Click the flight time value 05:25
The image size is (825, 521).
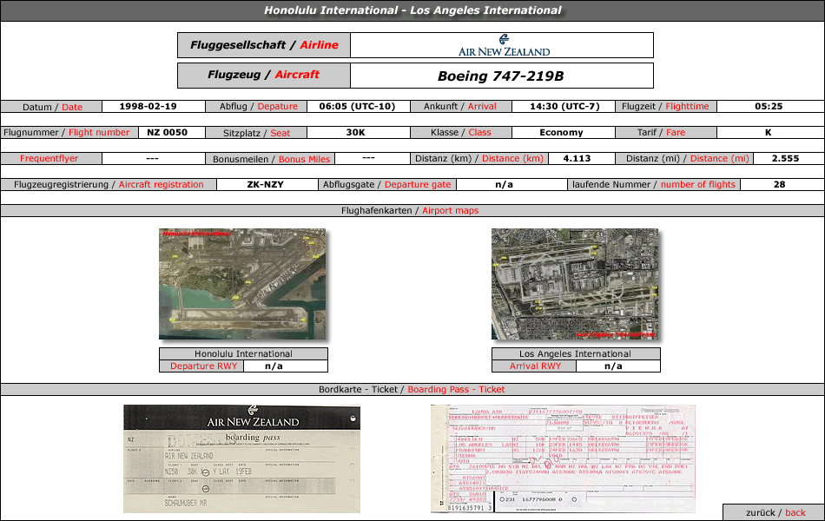pos(769,106)
